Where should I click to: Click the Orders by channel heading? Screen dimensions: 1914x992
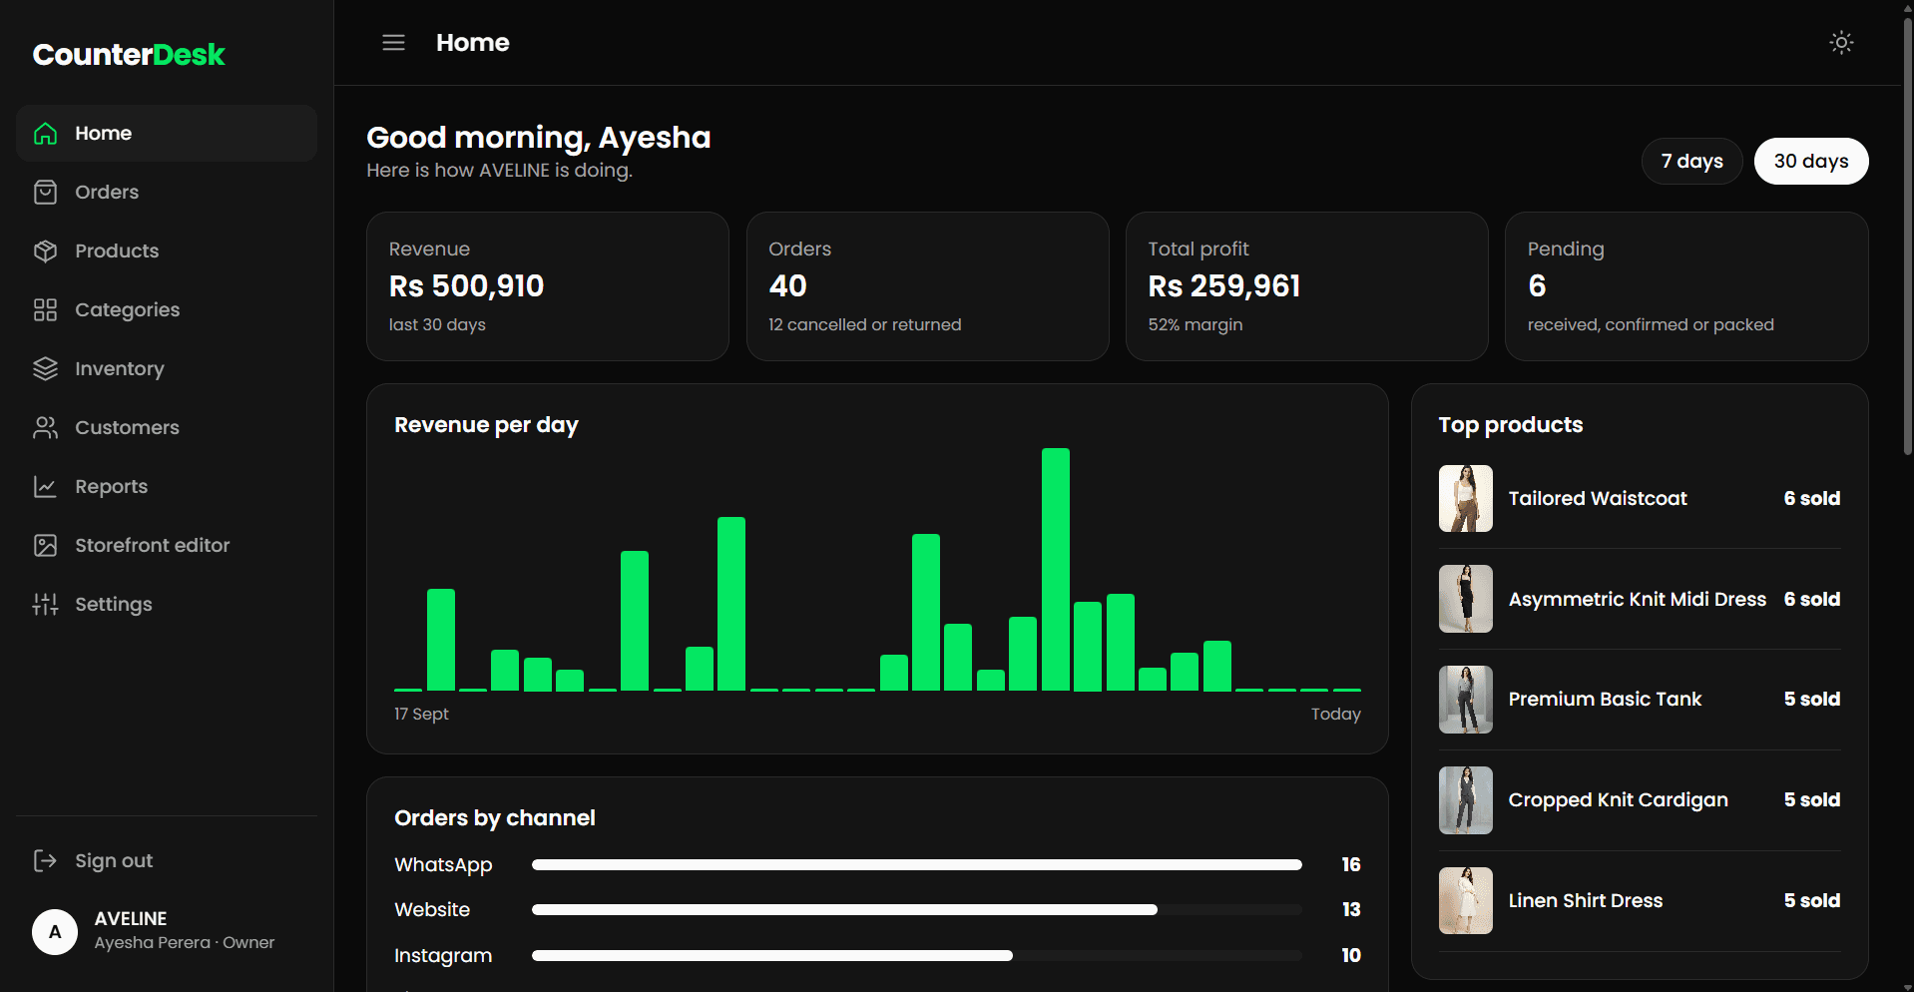coord(495,818)
